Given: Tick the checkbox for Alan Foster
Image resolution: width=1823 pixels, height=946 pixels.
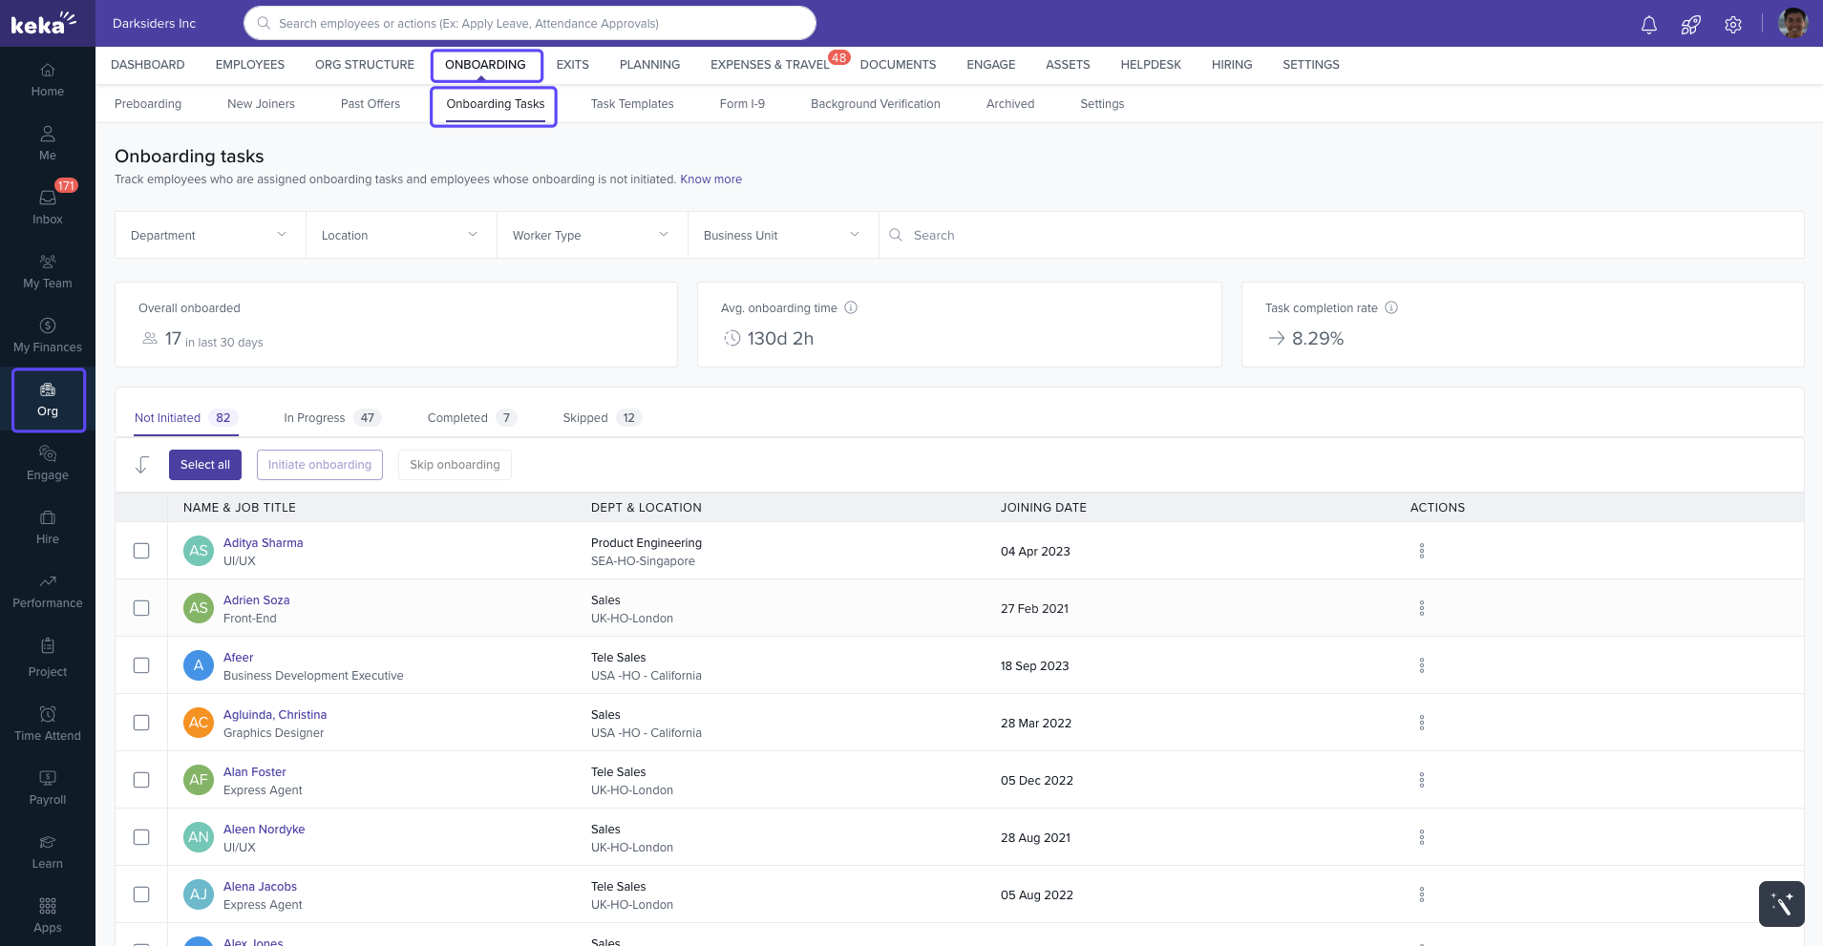Looking at the screenshot, I should pyautogui.click(x=141, y=780).
